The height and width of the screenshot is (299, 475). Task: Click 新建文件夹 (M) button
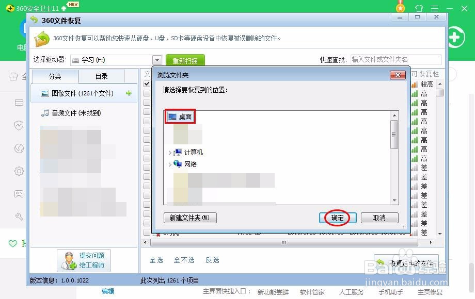tap(190, 218)
